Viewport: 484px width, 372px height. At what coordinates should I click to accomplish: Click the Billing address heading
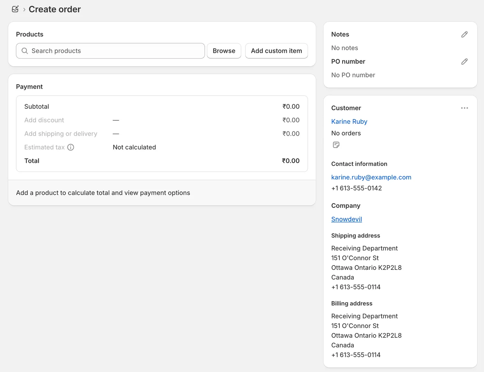352,303
